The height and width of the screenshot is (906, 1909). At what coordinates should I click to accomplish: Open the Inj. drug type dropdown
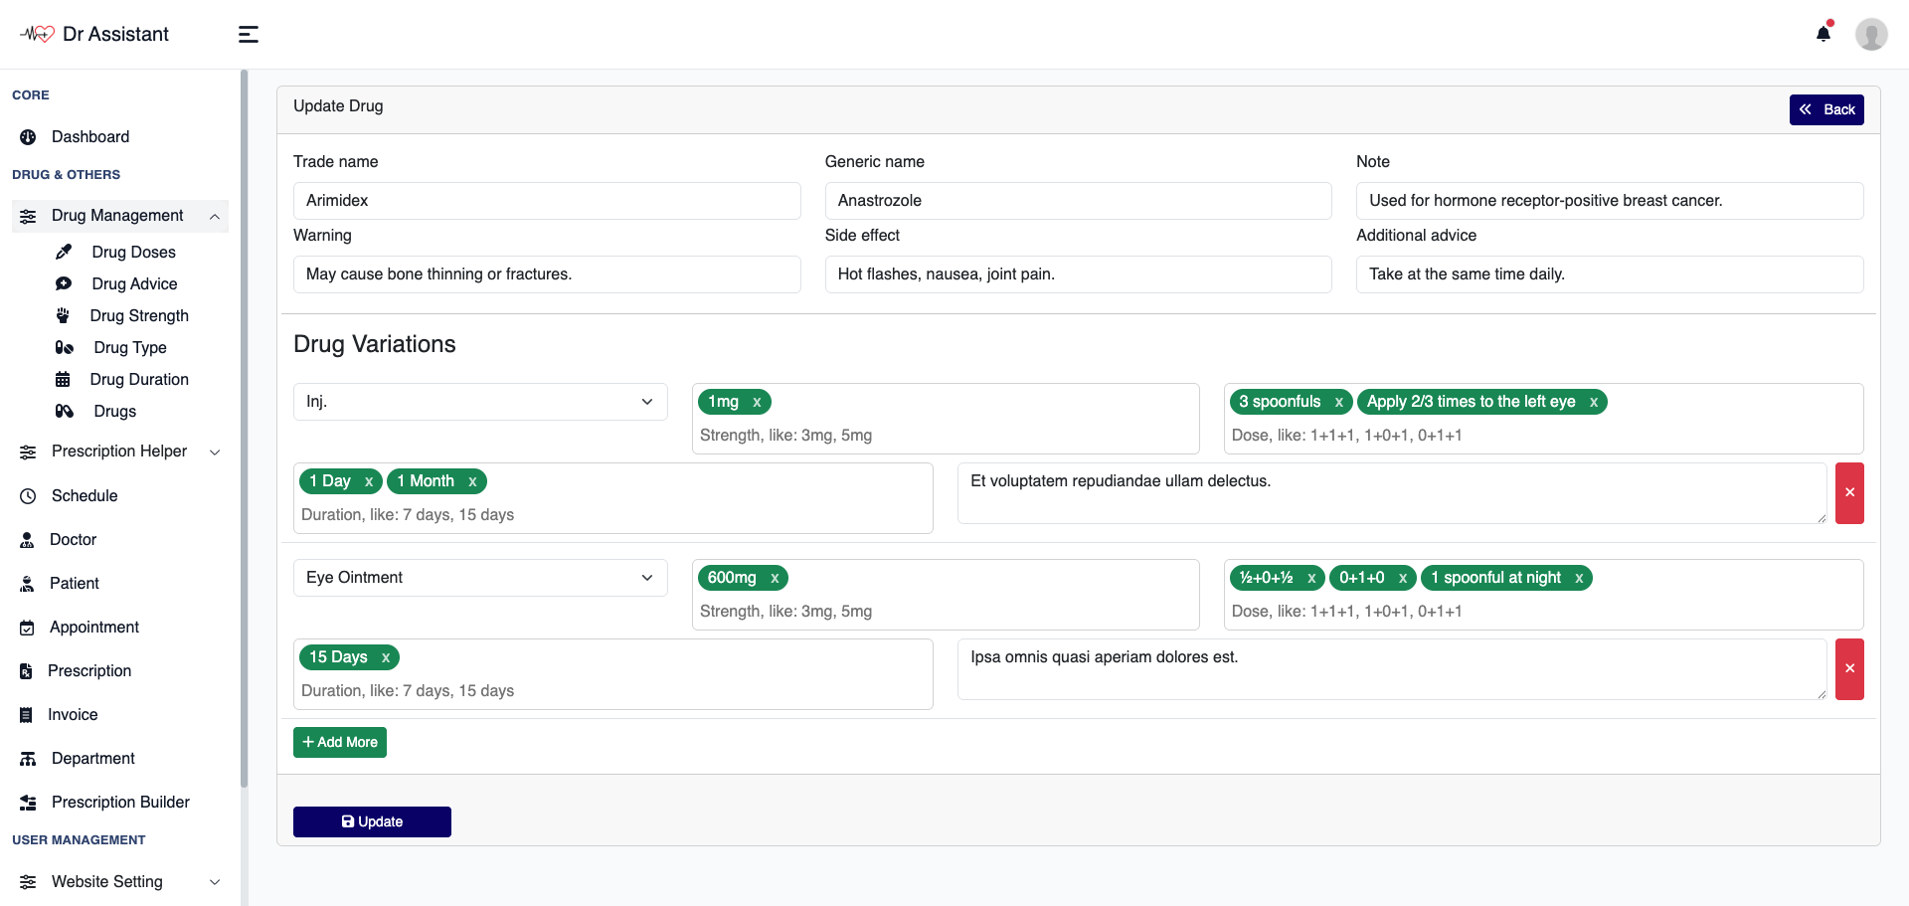point(480,402)
